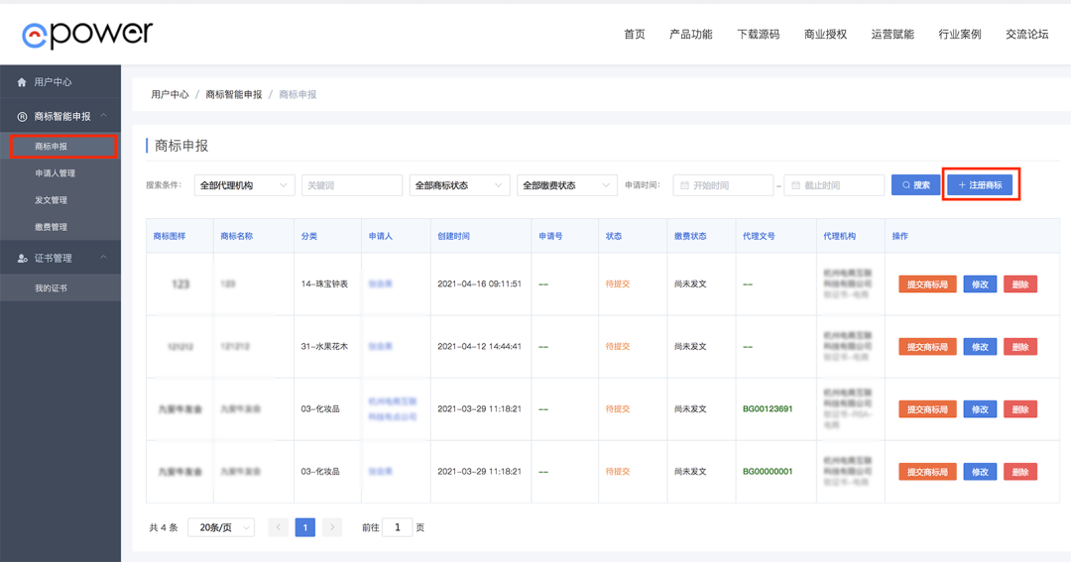Click 删除 for the BG00123691 row
1071x562 pixels.
1019,409
